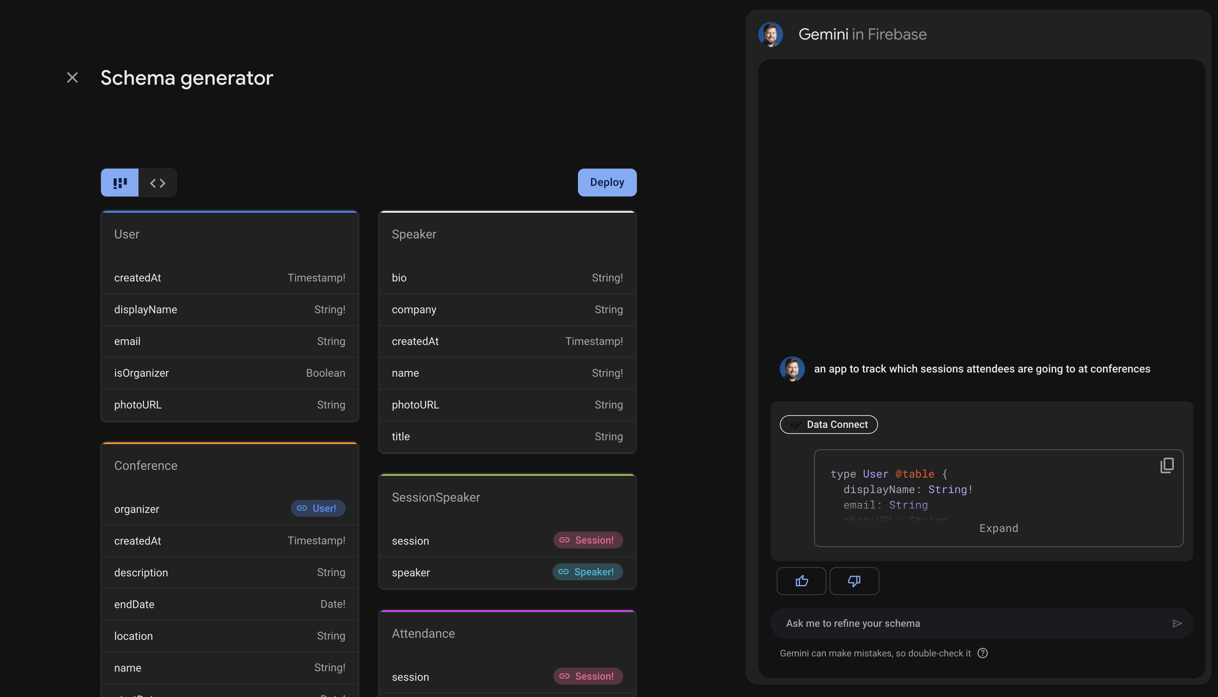The height and width of the screenshot is (697, 1218).
Task: Close the Schema generator panel
Action: click(x=72, y=78)
